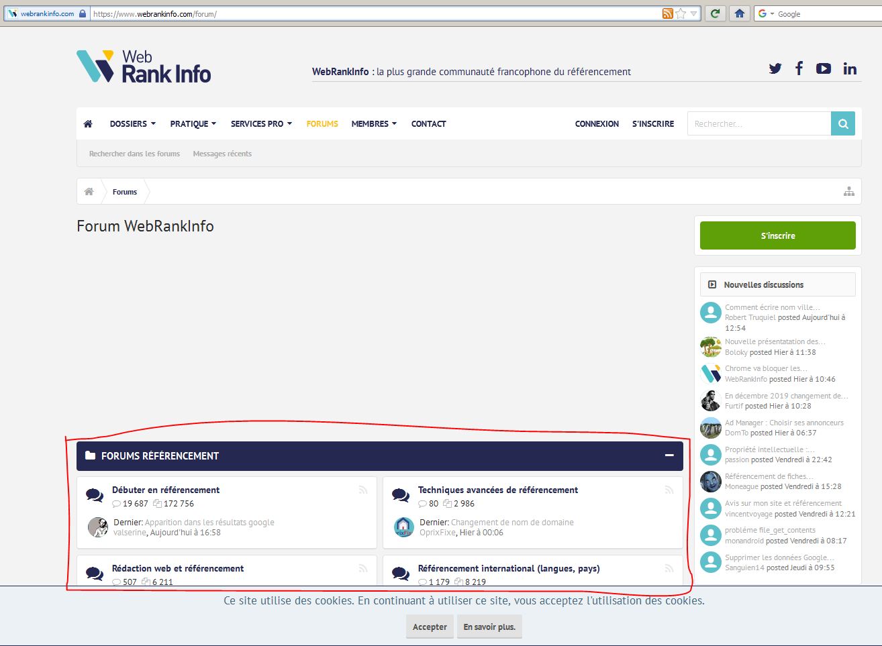Open Techniques avancées de référencement forum
882x646 pixels.
point(498,490)
